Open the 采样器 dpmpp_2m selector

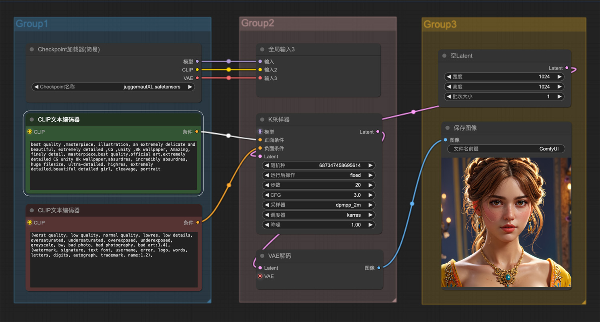point(319,205)
